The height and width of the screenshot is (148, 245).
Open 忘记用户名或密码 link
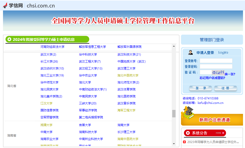[212, 78]
